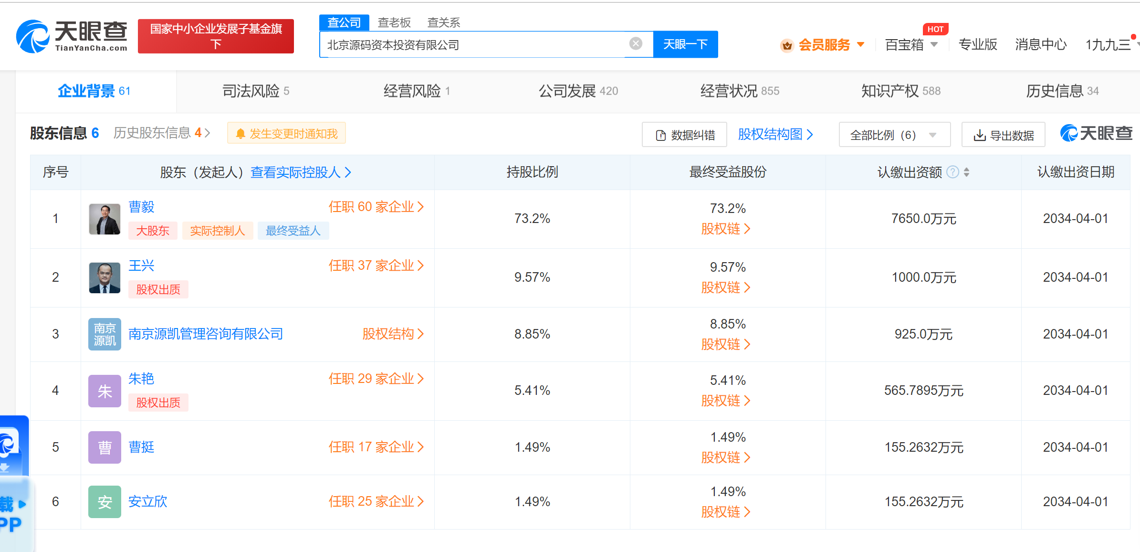
Task: Open 消息中心
Action: click(x=1041, y=44)
